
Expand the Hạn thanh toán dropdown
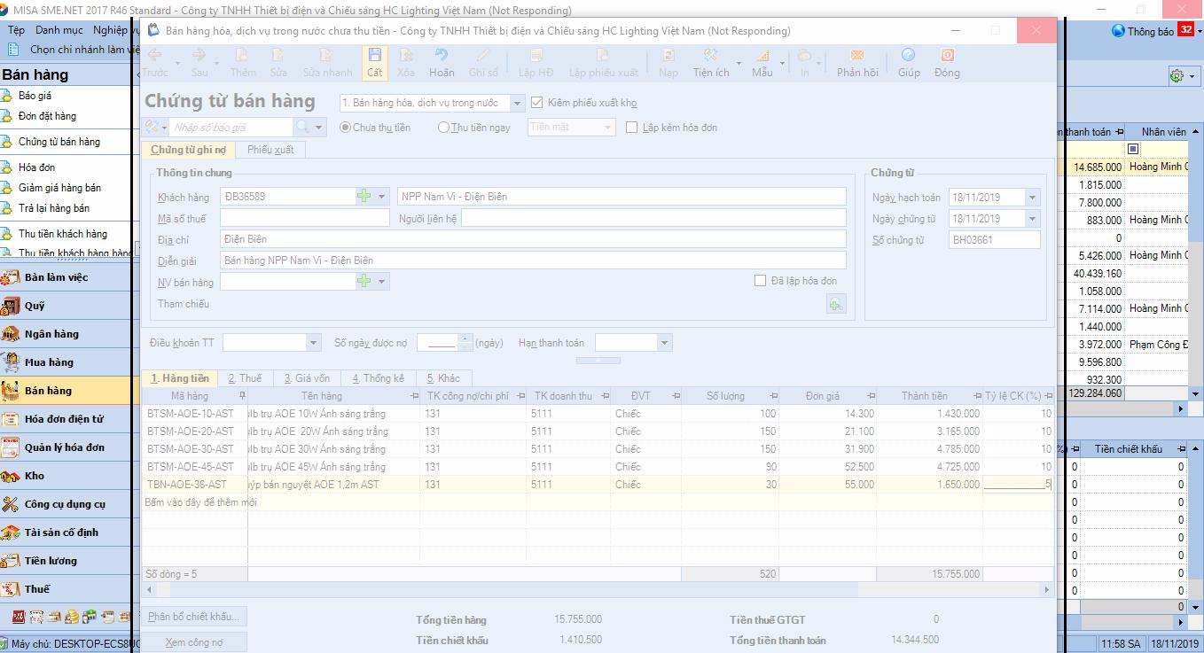664,343
